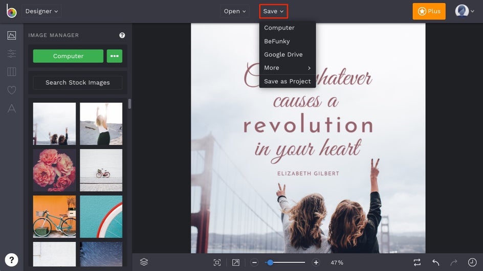Click the zoom in plus button
Image resolution: width=483 pixels, height=271 pixels.
click(x=316, y=262)
